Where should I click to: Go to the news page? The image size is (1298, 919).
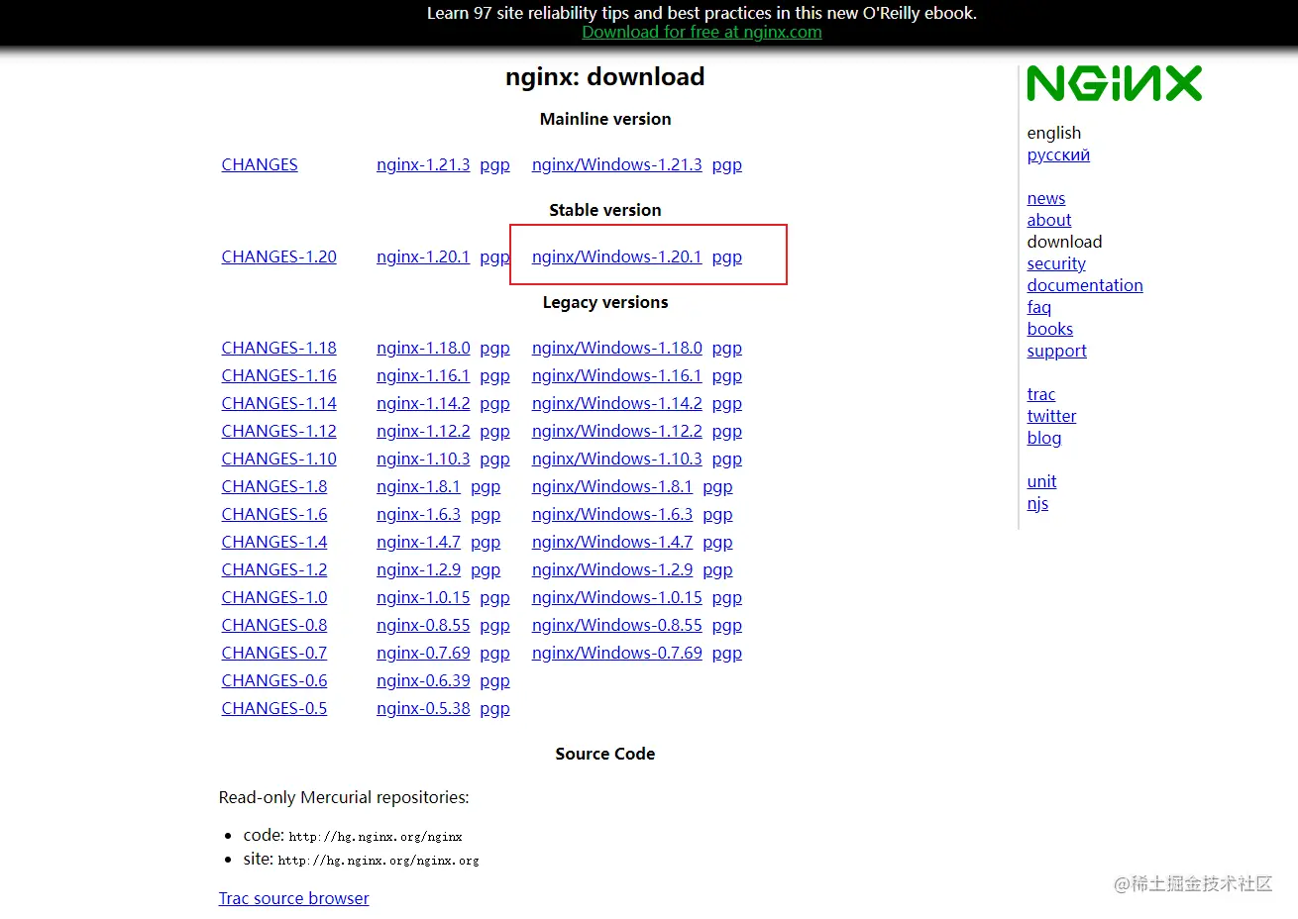click(x=1045, y=198)
